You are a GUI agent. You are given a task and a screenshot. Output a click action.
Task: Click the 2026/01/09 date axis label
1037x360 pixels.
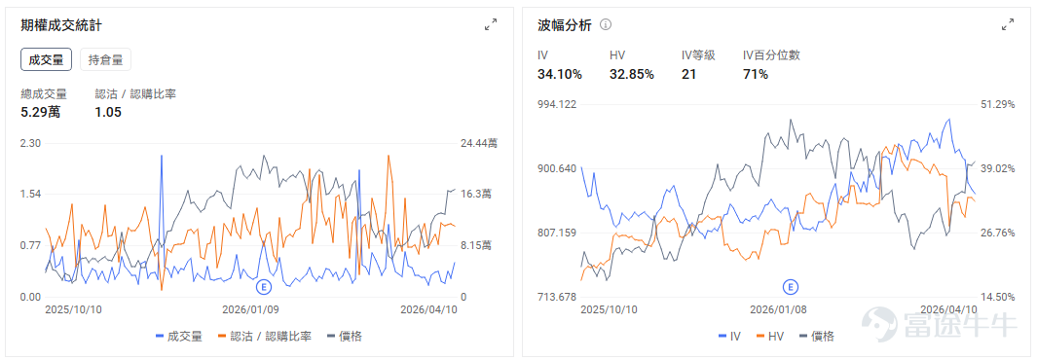coord(250,309)
